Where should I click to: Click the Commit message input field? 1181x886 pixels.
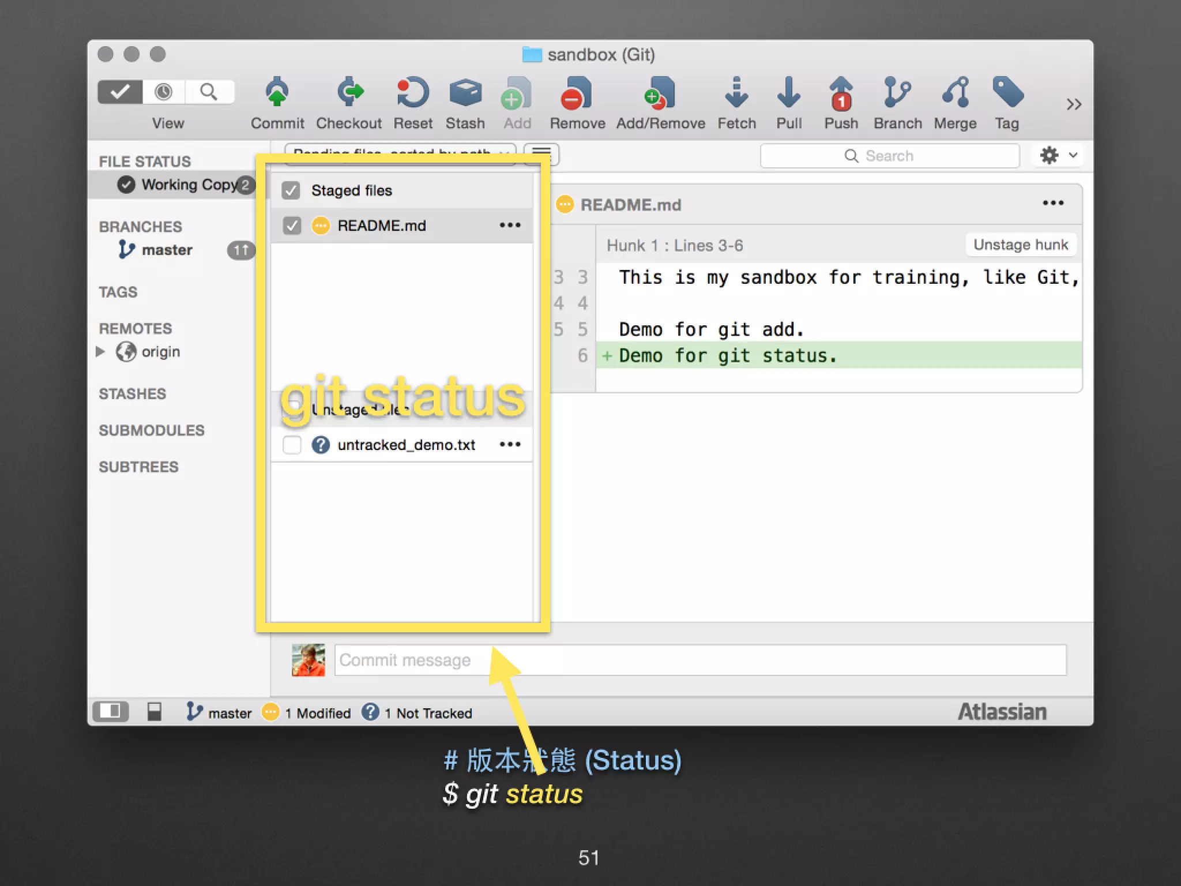pos(700,660)
